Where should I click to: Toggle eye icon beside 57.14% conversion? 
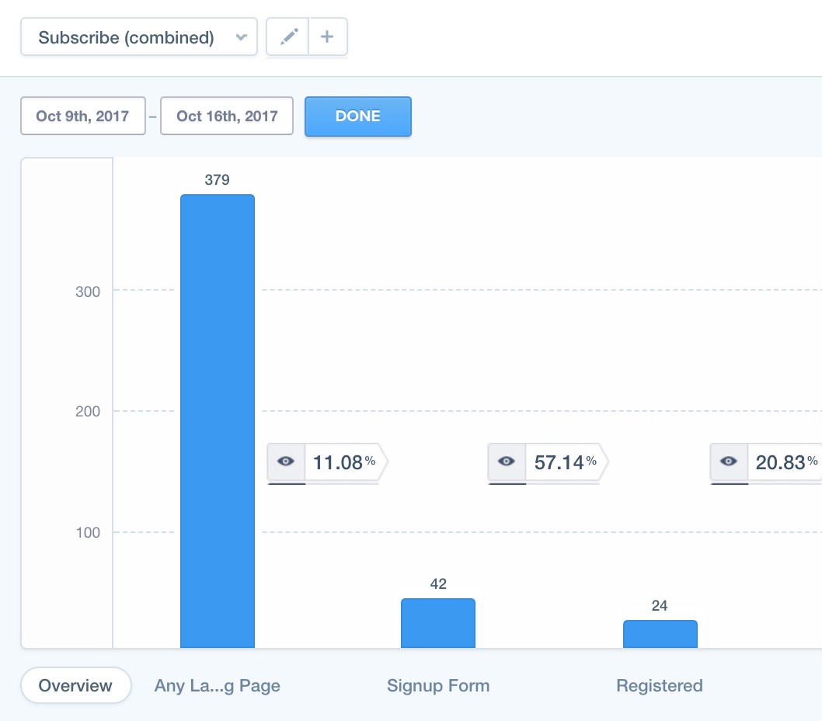[507, 462]
